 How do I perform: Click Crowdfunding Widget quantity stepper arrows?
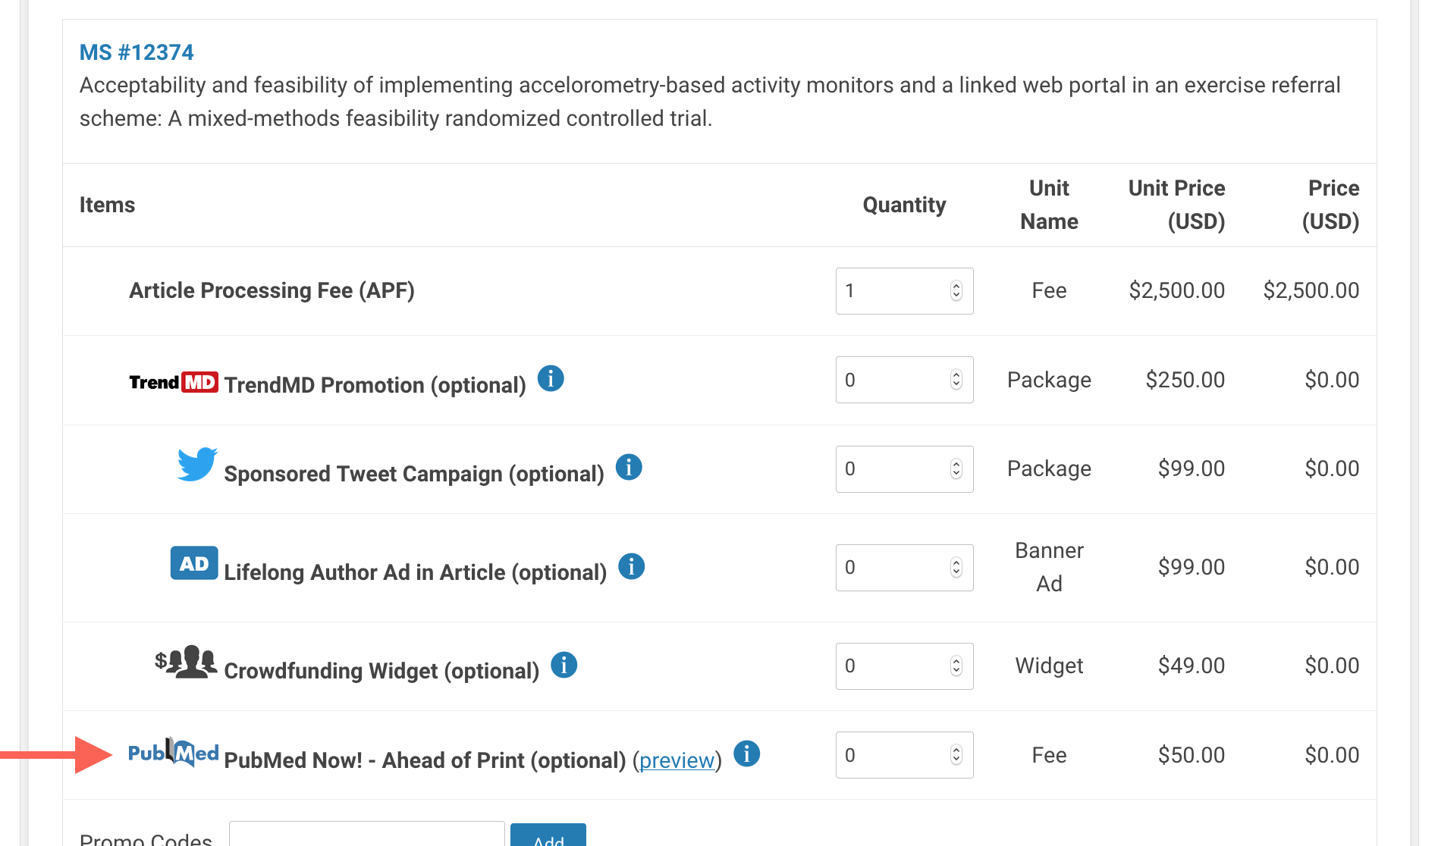956,666
